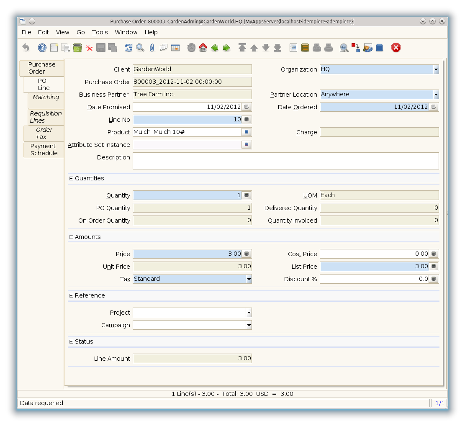Image resolution: width=465 pixels, height=426 pixels.
Task: Switch to the Payment Schedule tab
Action: coord(43,150)
